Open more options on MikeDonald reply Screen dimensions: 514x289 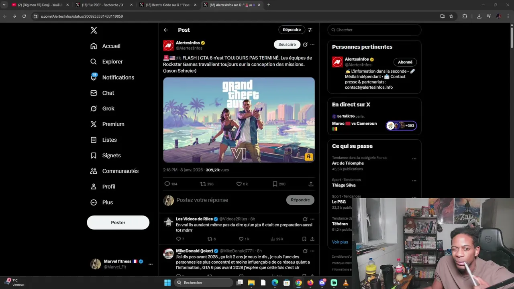click(x=312, y=251)
